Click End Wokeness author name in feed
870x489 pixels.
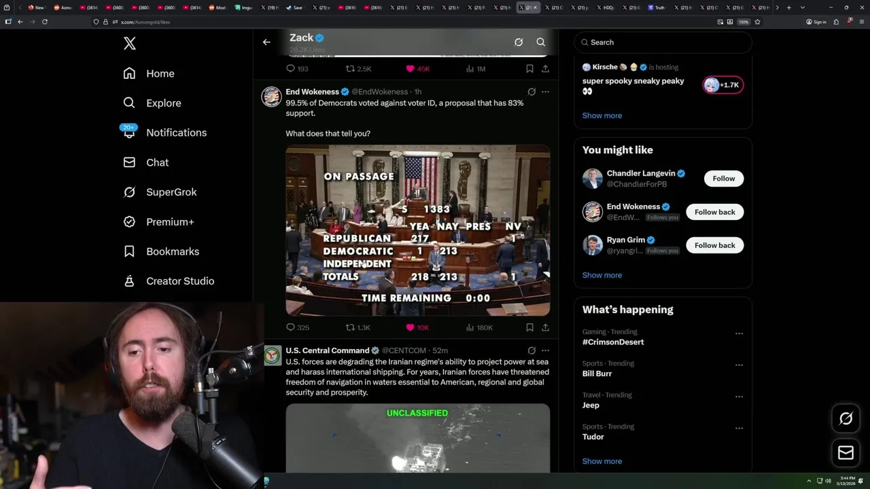[312, 92]
